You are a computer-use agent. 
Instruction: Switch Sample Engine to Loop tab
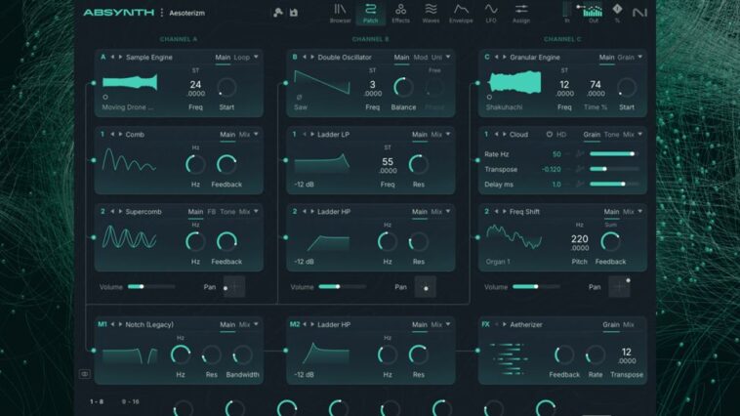tap(242, 58)
